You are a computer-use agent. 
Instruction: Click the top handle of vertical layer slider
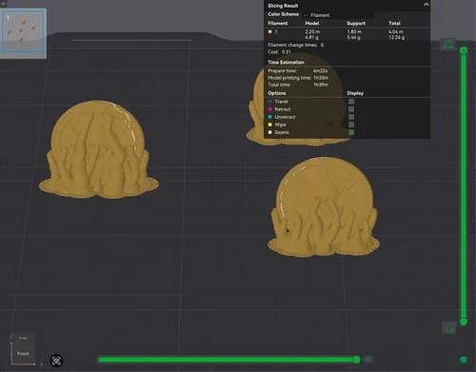(x=464, y=50)
